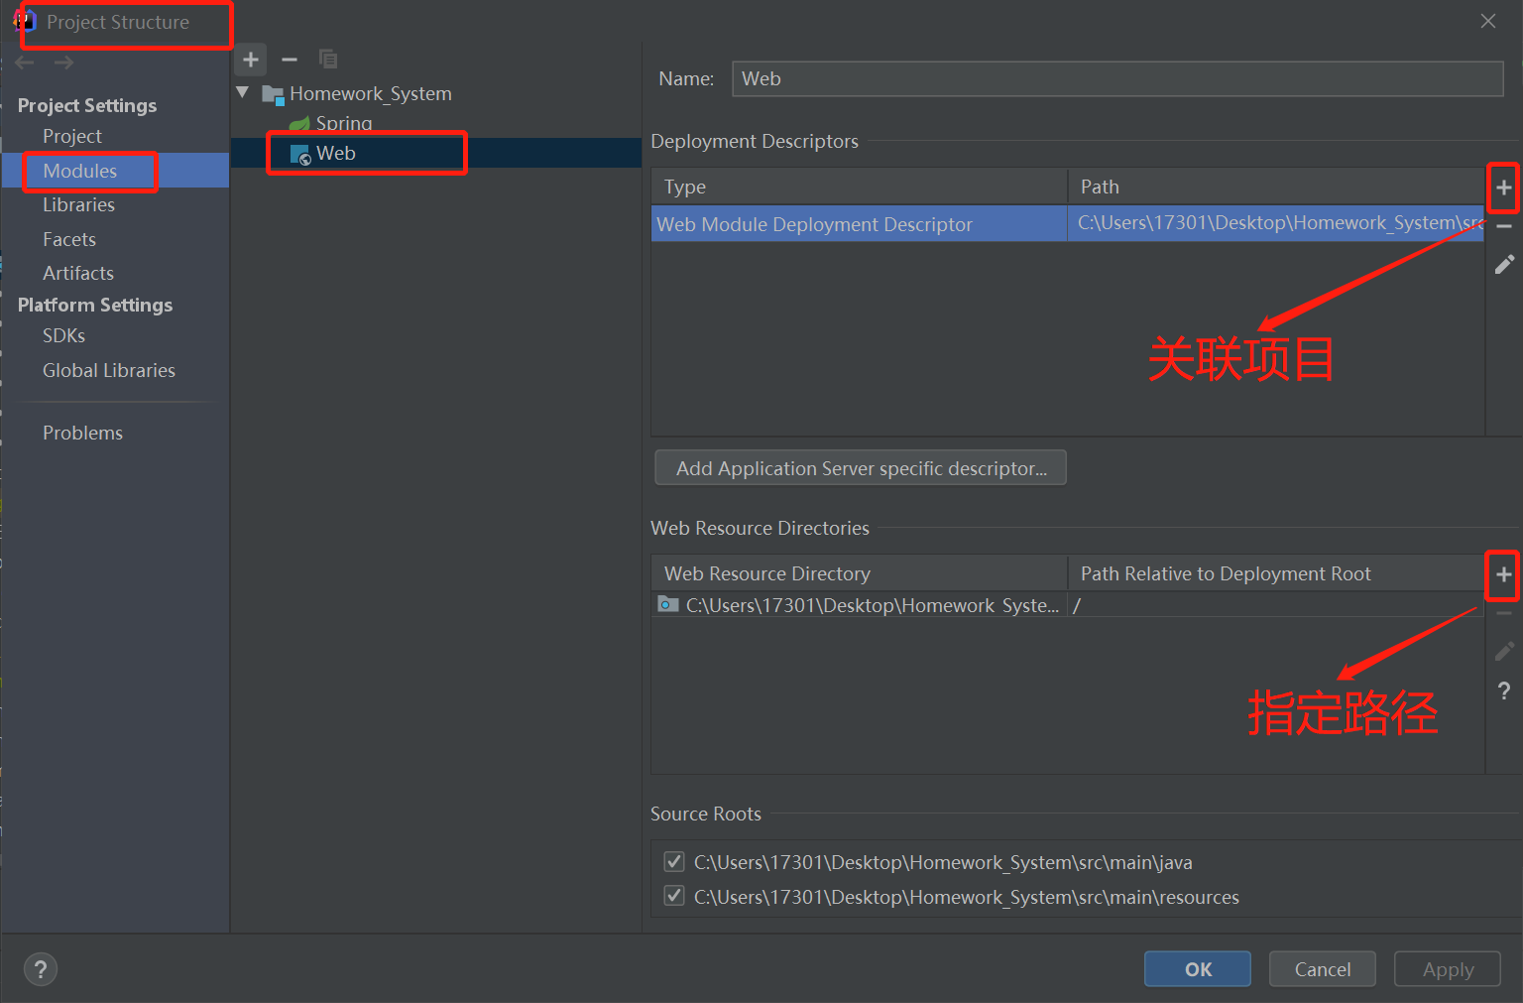Click the Apply button
The width and height of the screenshot is (1523, 1003).
pos(1447,969)
